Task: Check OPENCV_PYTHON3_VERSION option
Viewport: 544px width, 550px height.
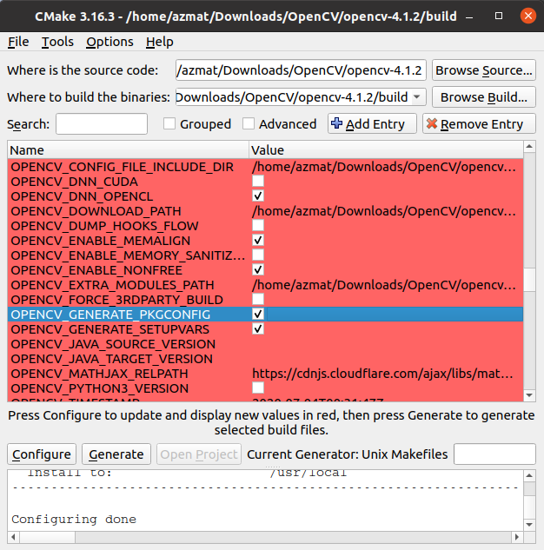Action: [x=258, y=388]
